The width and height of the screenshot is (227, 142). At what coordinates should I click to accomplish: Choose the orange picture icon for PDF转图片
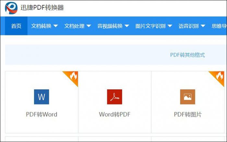coord(188,97)
